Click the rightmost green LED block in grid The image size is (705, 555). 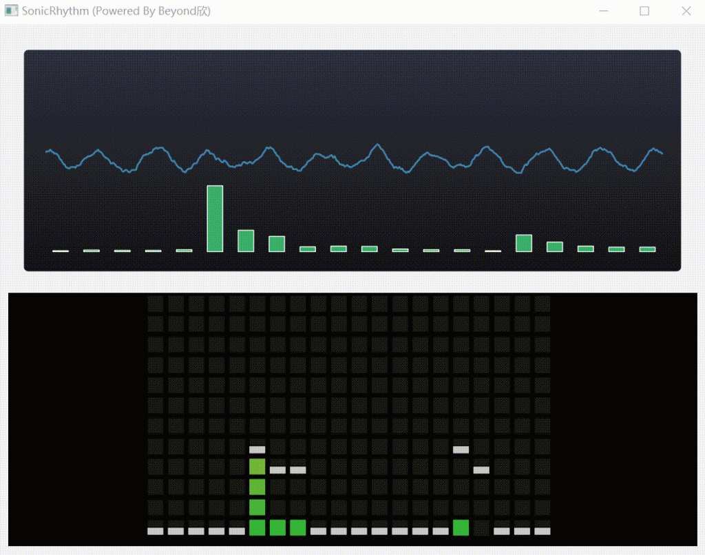point(461,527)
